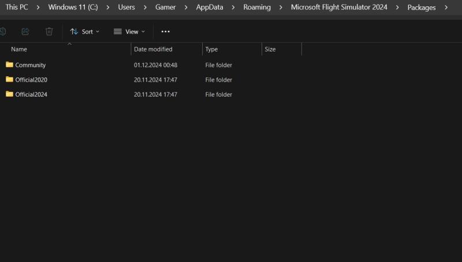Open the View layout dropdown
Viewport: 462px width, 262px height.
[129, 31]
